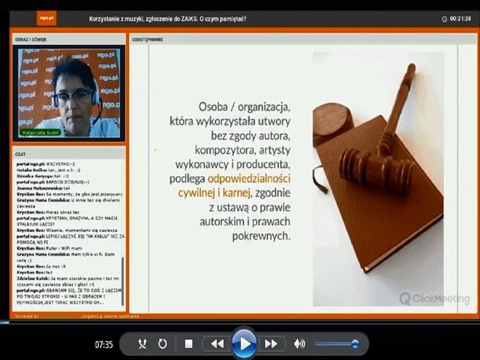Select the OBRAZ I DŹWIĘK panel header
Image resolution: width=480 pixels, height=360 pixels.
coord(31,38)
